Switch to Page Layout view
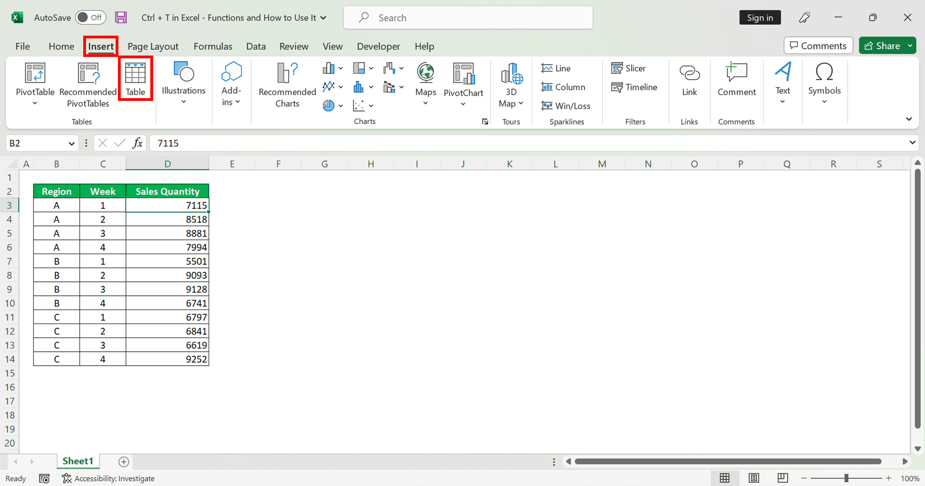The width and height of the screenshot is (925, 486). [x=754, y=478]
